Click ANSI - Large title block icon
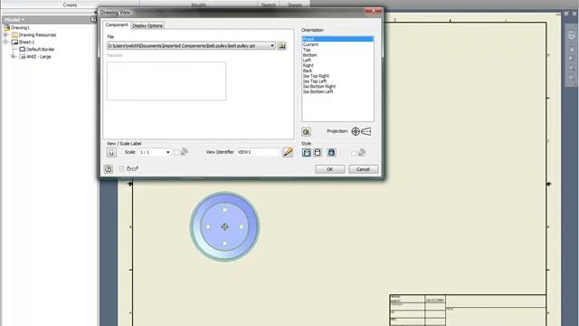 (22, 56)
